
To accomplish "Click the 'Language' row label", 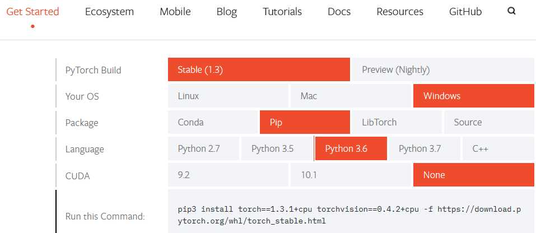I will (x=85, y=149).
